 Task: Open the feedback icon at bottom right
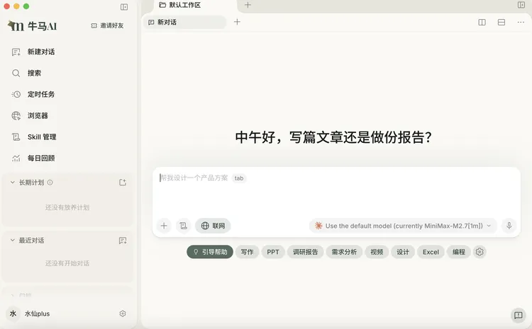coord(518,315)
